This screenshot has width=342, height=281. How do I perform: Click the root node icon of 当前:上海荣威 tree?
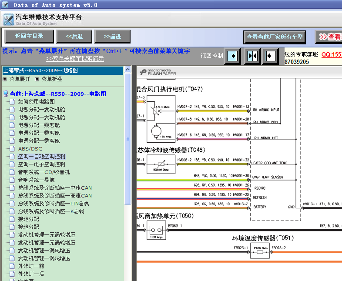tap(6, 94)
